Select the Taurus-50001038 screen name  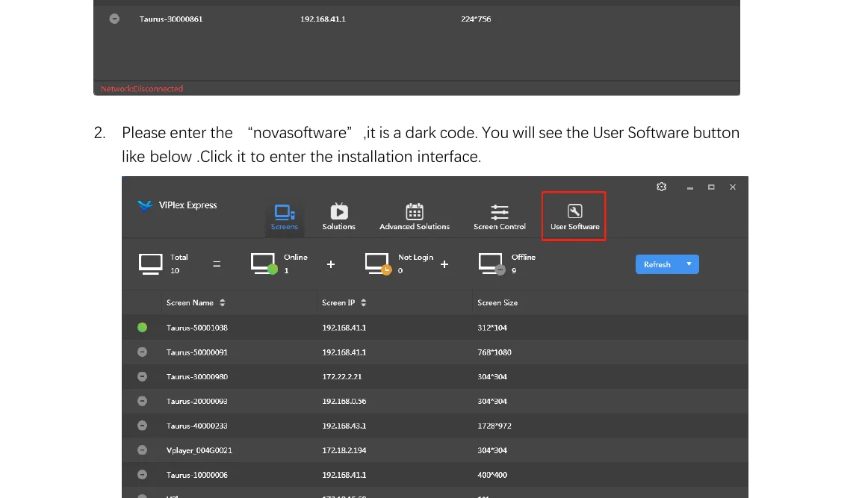point(196,328)
